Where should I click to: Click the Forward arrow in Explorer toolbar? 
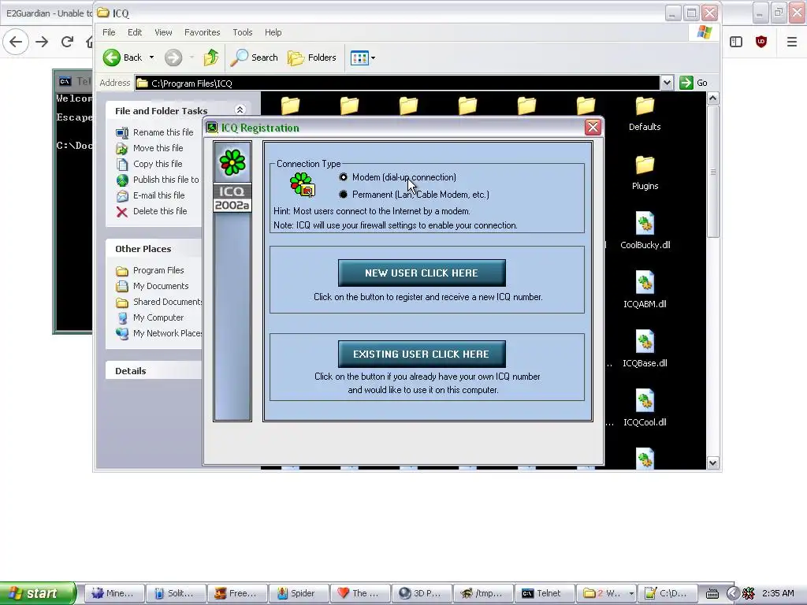(x=173, y=58)
